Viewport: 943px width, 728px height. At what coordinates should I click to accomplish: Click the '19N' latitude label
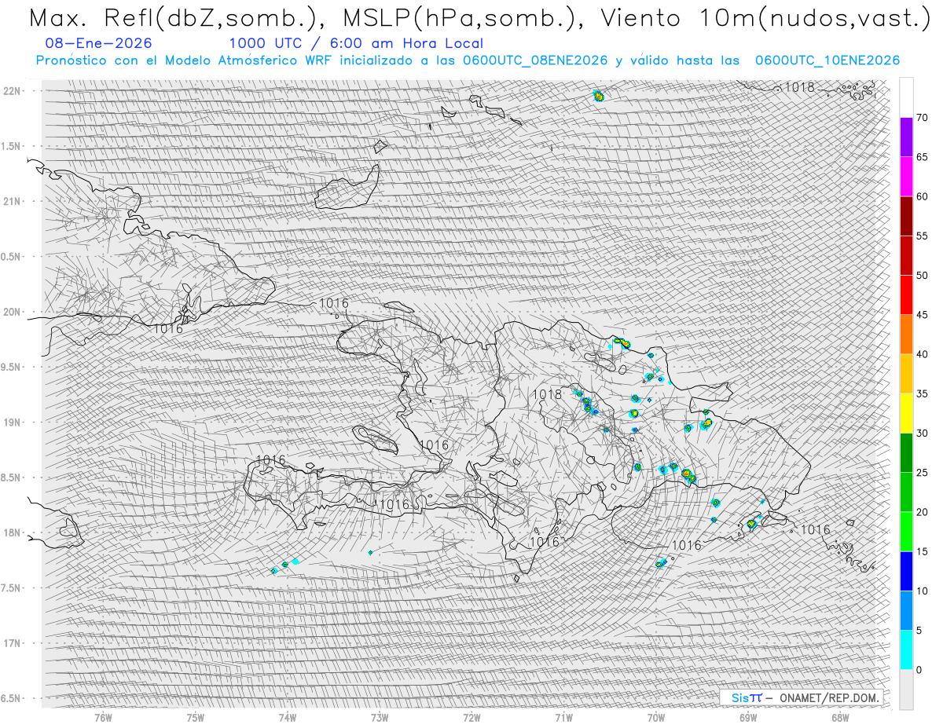[x=13, y=422]
